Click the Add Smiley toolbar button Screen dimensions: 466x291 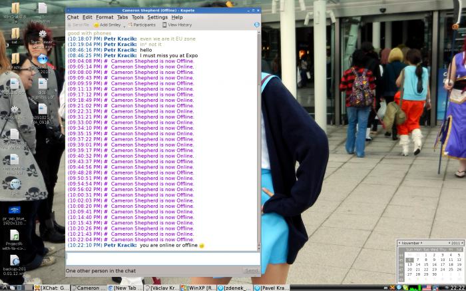(107, 25)
